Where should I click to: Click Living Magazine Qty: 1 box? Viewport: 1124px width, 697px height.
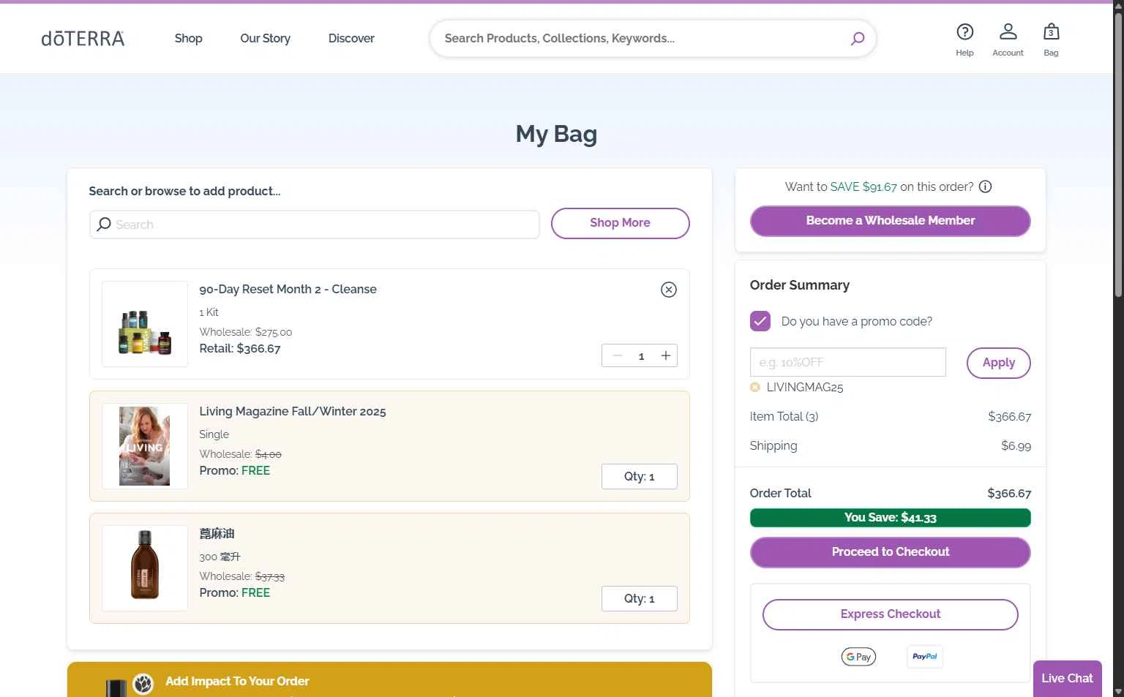tap(639, 476)
